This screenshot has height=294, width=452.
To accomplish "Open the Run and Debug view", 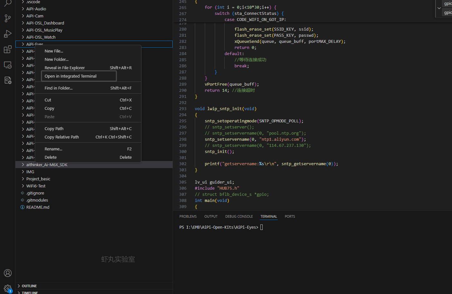I will tap(8, 34).
